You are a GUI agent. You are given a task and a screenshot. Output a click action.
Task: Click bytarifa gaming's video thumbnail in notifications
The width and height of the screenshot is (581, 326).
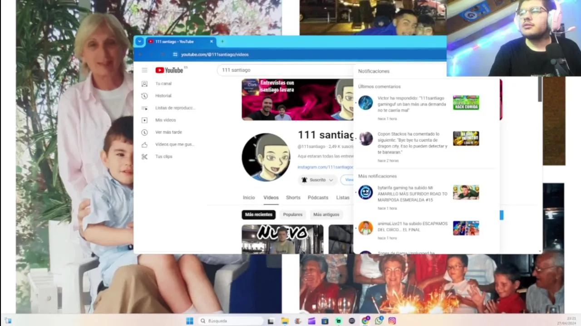(466, 192)
